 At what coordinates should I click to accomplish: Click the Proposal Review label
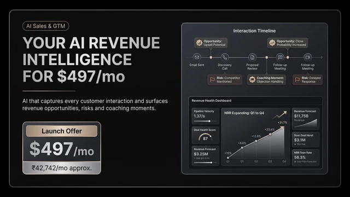[252, 67]
